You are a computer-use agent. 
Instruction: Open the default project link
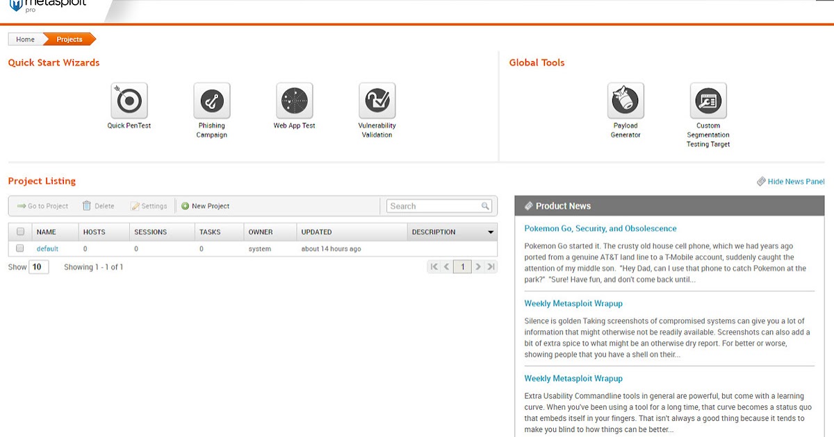coord(47,249)
